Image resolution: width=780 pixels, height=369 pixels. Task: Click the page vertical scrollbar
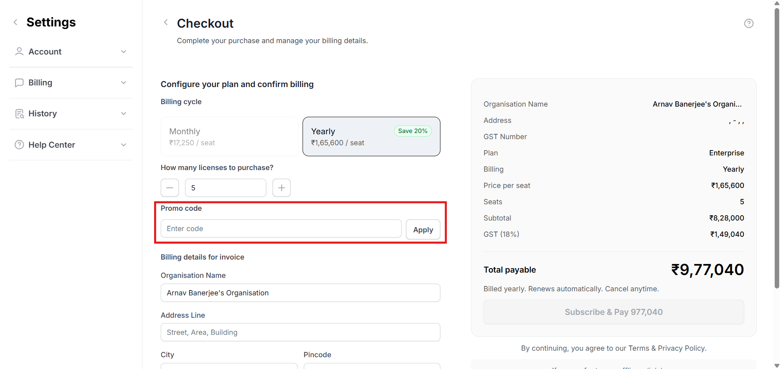(x=777, y=146)
